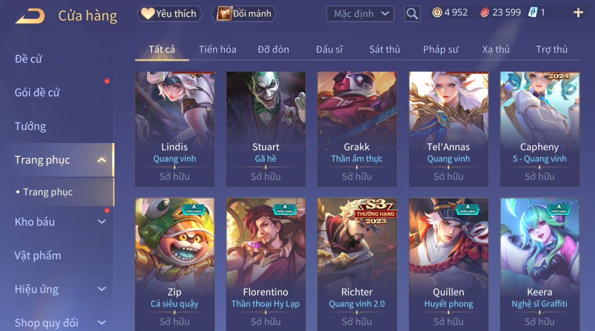Switch to the Tiến hóa tab

pyautogui.click(x=217, y=49)
